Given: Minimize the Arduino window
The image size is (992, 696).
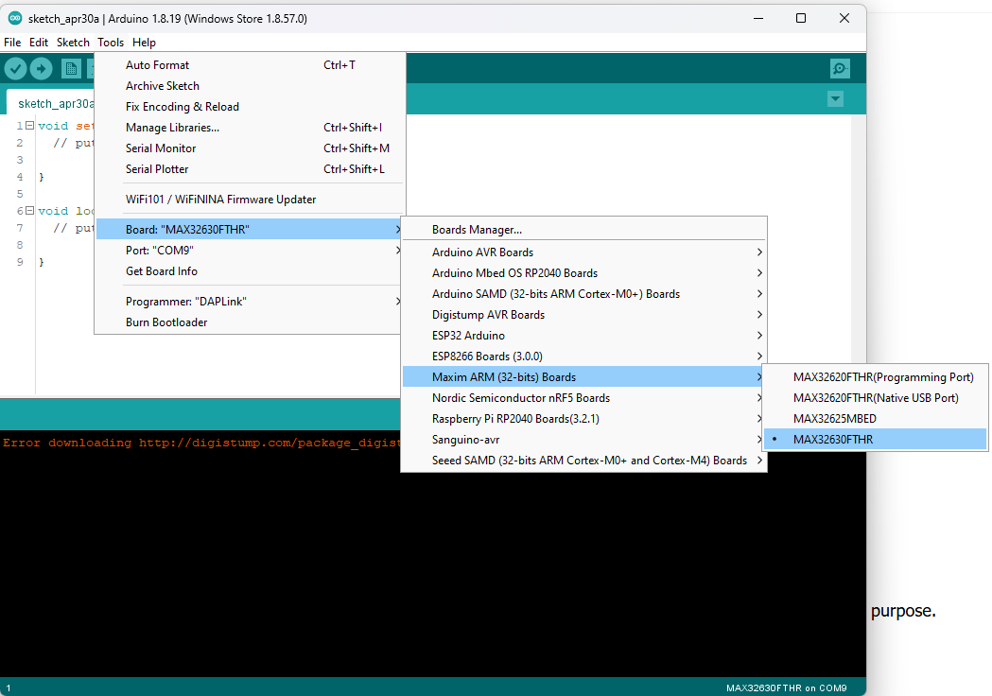Looking at the screenshot, I should point(758,18).
